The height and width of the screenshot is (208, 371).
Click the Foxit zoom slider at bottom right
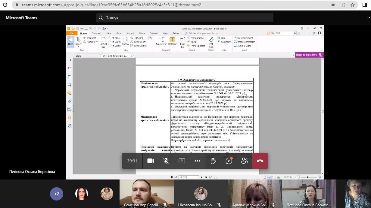coord(307,177)
